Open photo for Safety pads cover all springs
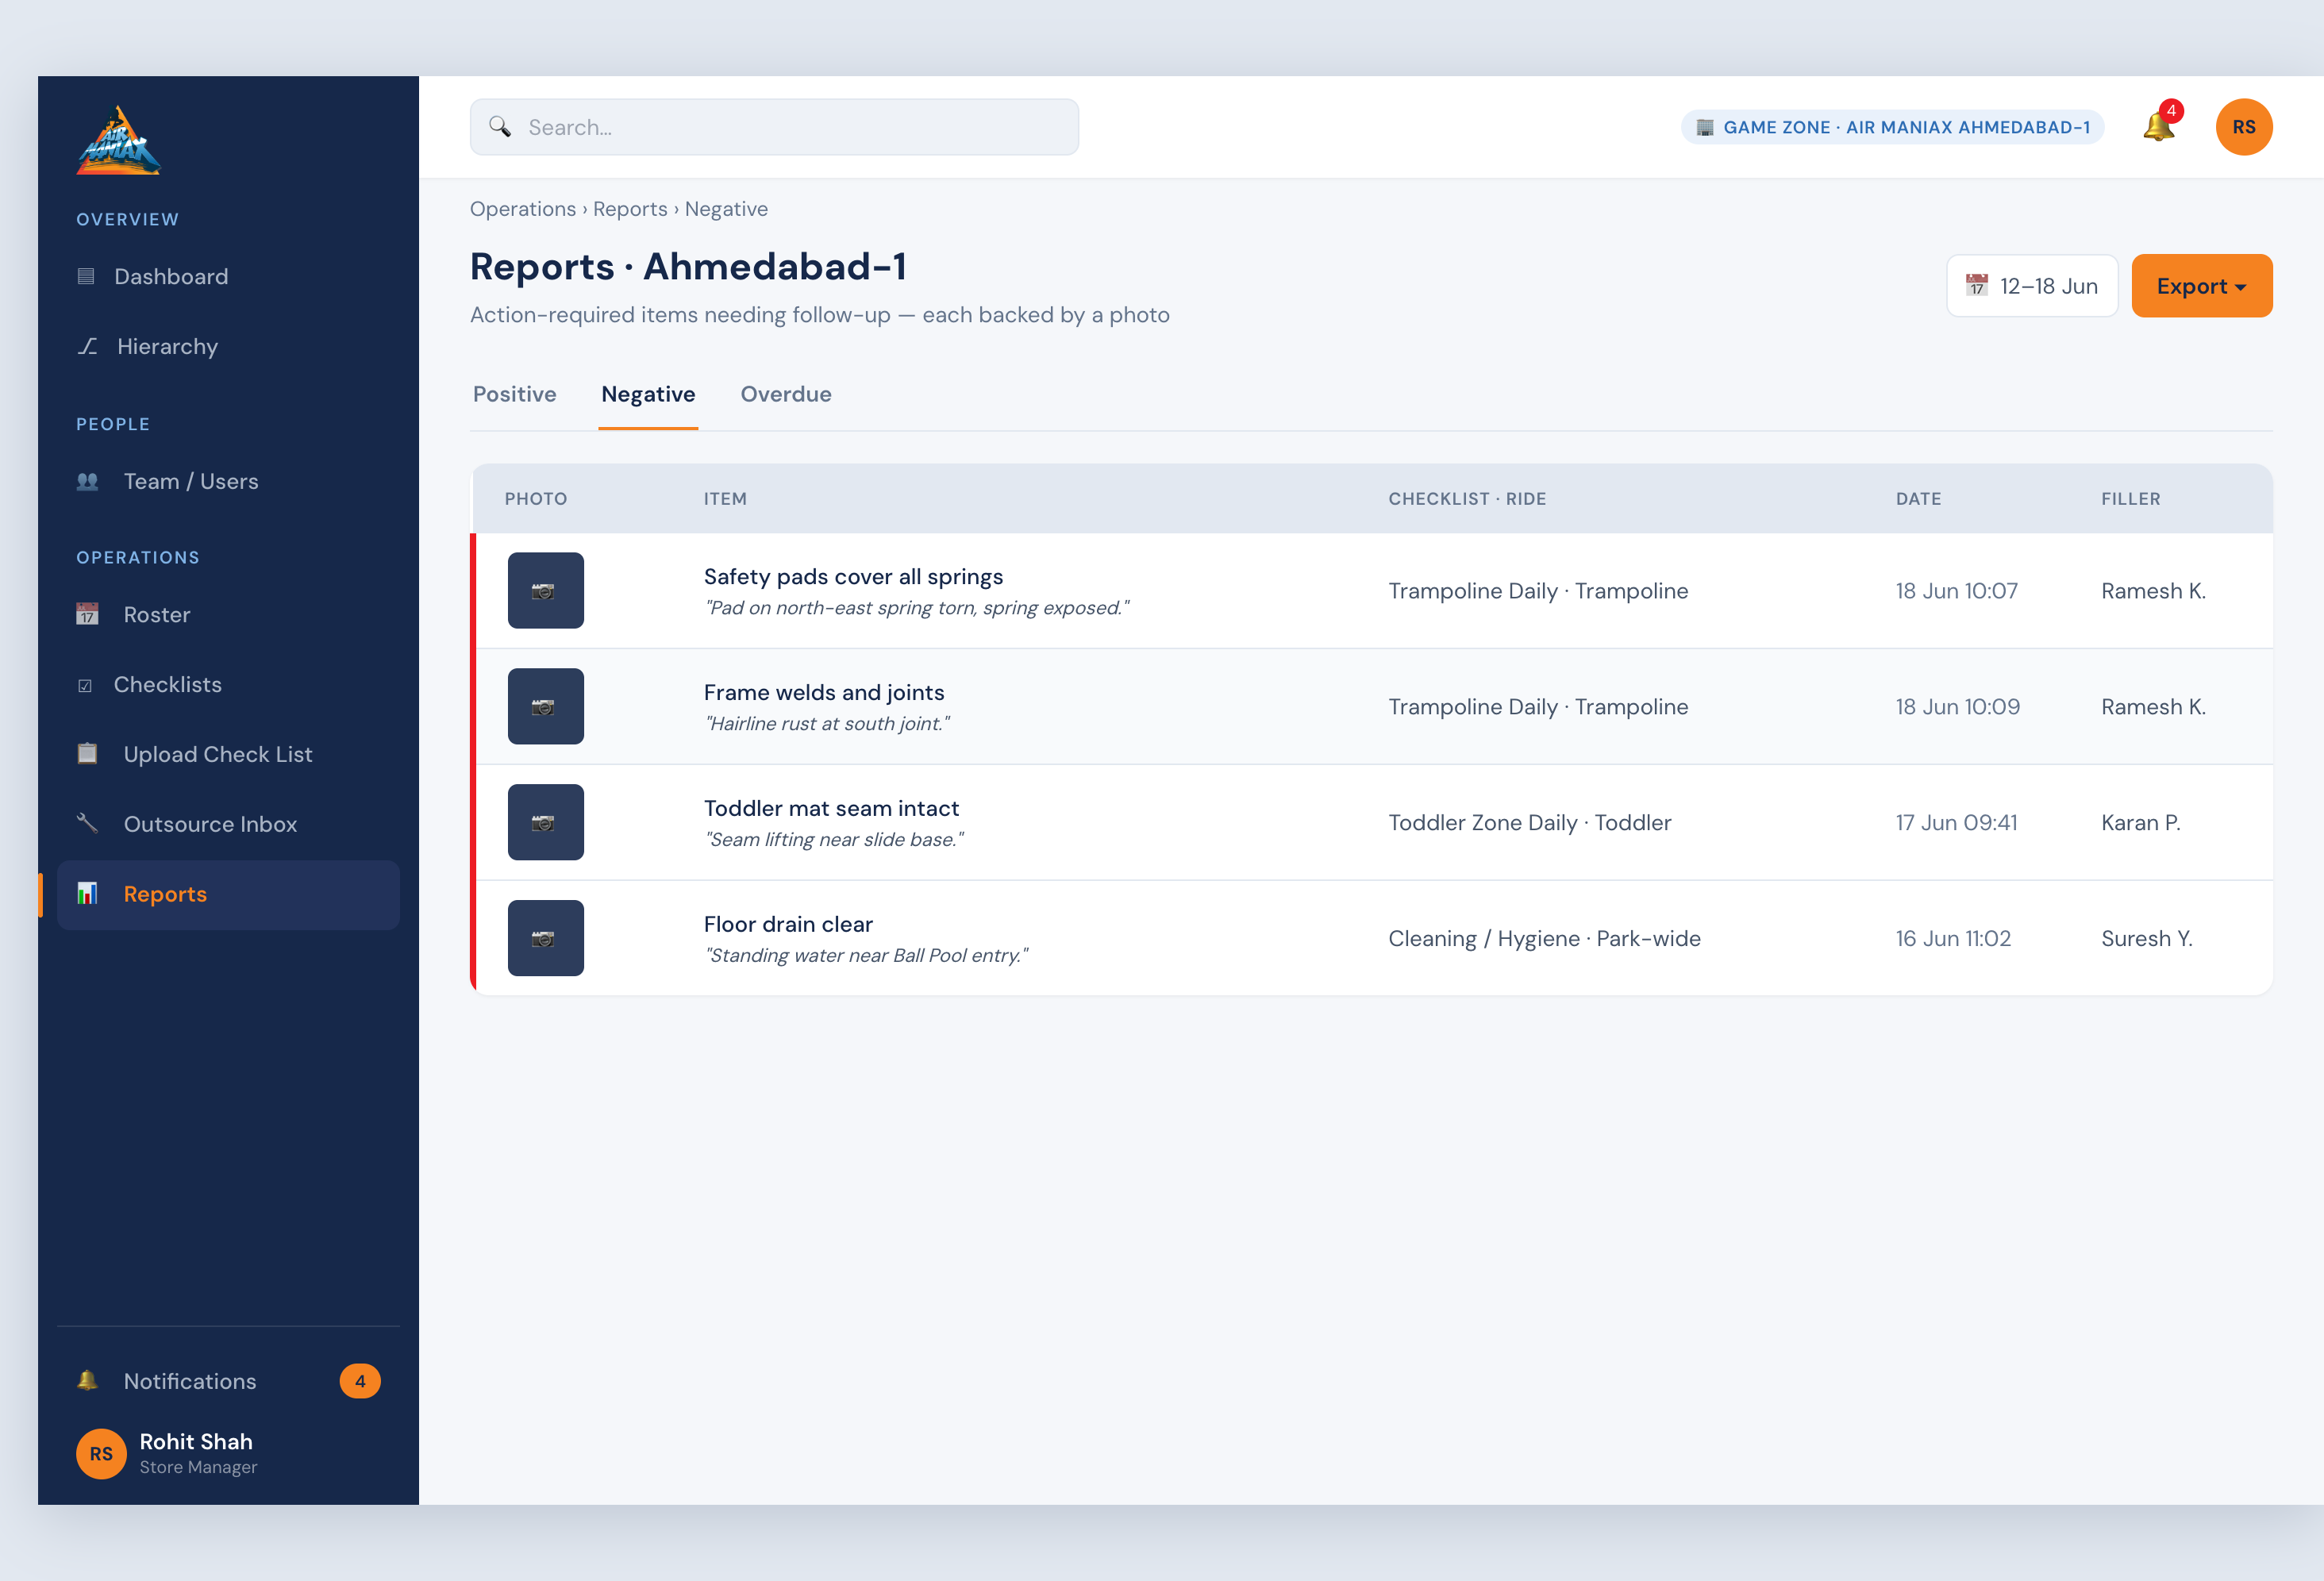Image resolution: width=2324 pixels, height=1581 pixels. tap(546, 591)
